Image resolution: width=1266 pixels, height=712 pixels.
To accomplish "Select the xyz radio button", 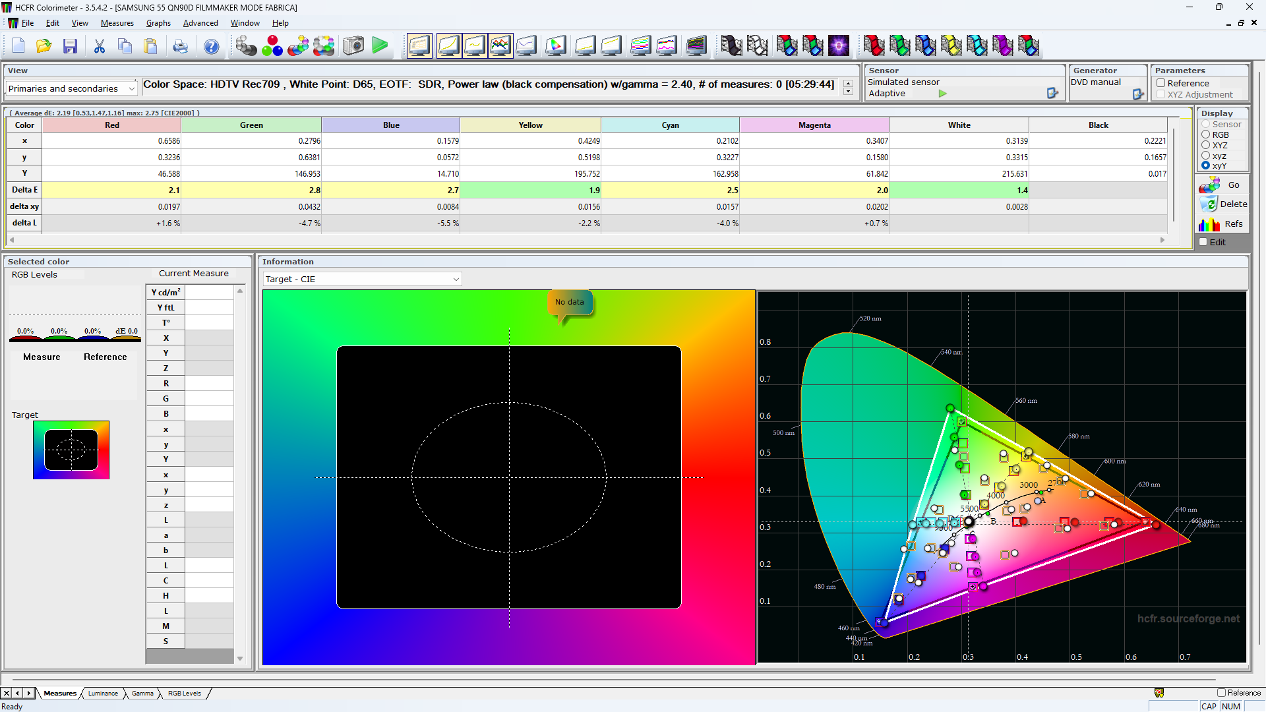I will point(1205,156).
